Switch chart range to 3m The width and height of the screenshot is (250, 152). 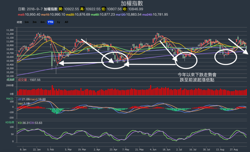35,22
